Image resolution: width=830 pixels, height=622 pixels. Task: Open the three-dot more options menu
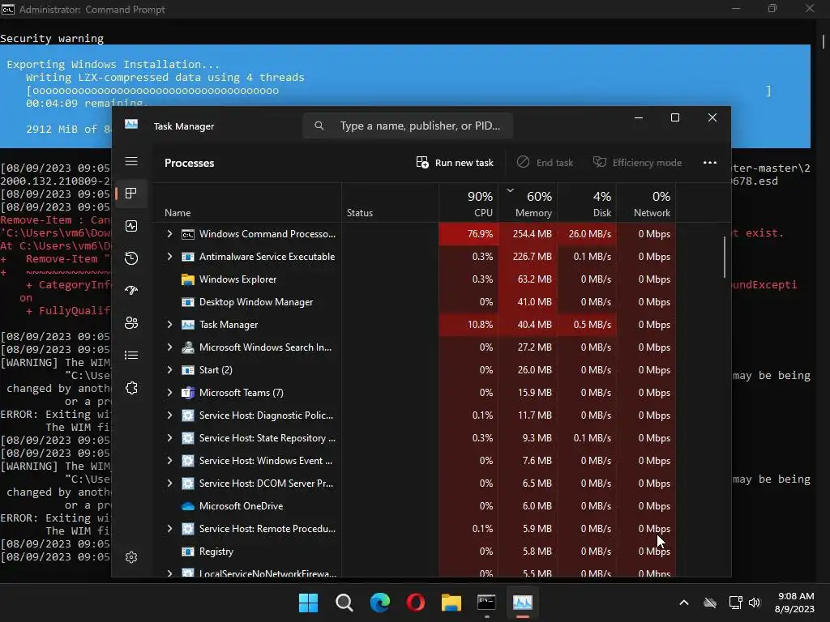[x=710, y=162]
